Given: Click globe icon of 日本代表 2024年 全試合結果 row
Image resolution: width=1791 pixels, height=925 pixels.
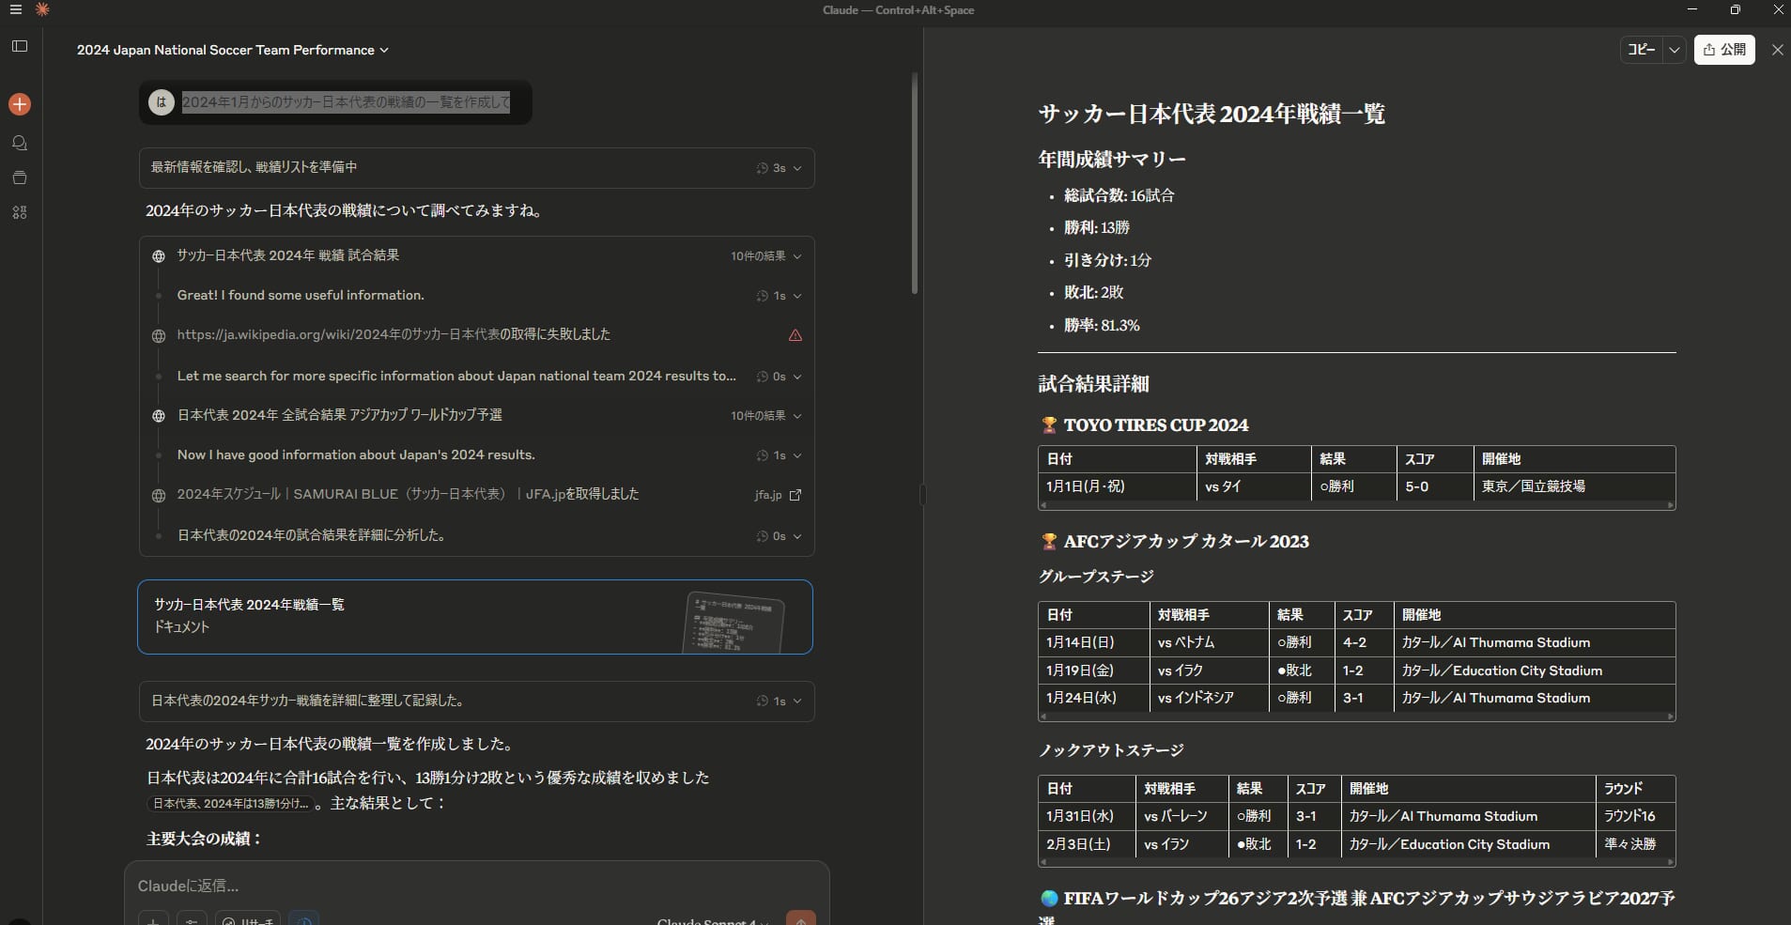Looking at the screenshot, I should click(x=159, y=416).
